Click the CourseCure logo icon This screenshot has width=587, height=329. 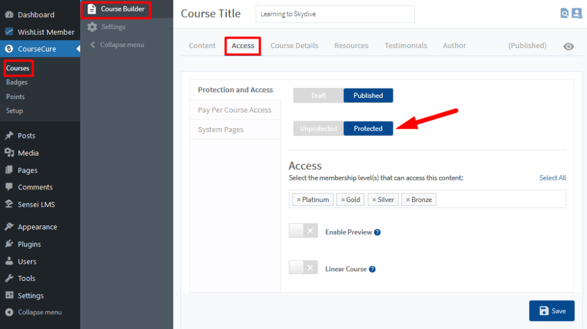[x=9, y=49]
